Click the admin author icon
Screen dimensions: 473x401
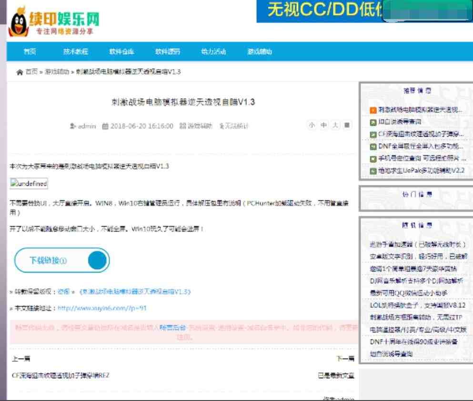click(73, 126)
